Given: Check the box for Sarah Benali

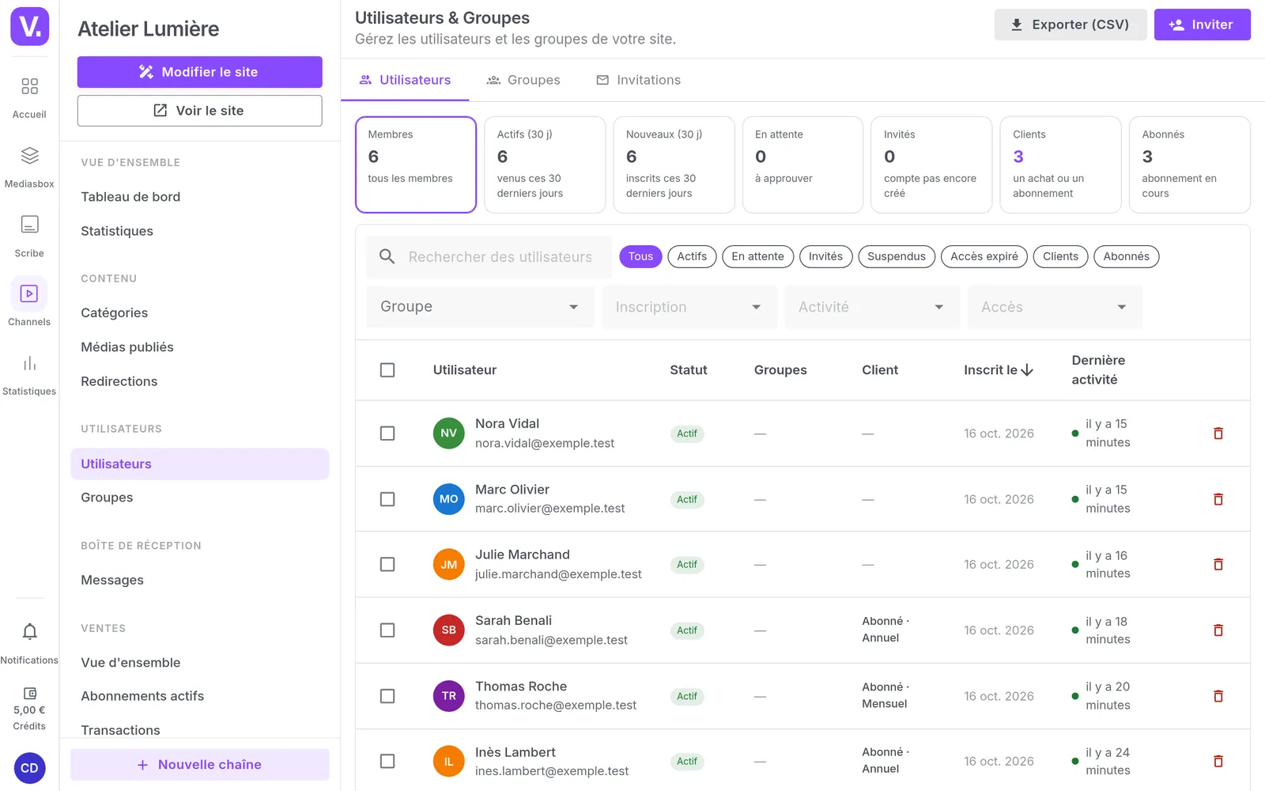Looking at the screenshot, I should 387,630.
